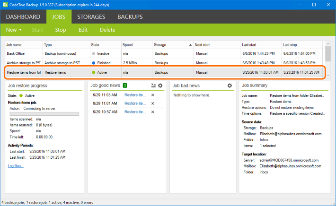The height and width of the screenshot is (206, 336).
Task: Click the Nothing to show here message
Action: [x=192, y=95]
